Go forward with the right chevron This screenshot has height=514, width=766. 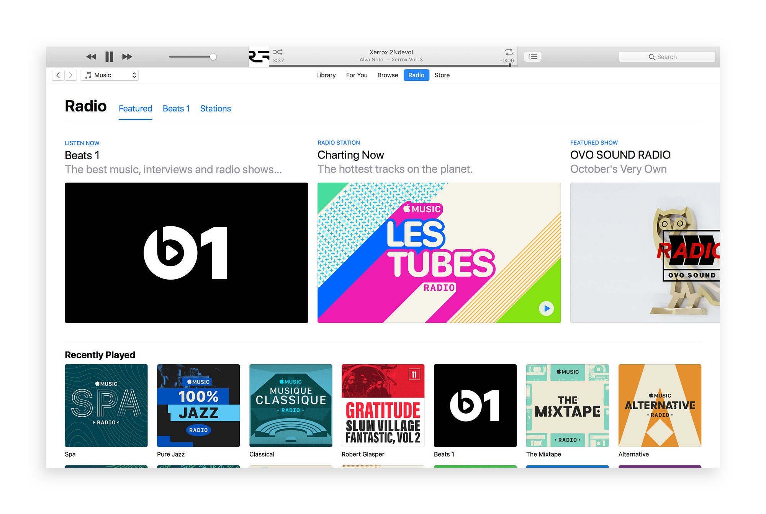[71, 75]
